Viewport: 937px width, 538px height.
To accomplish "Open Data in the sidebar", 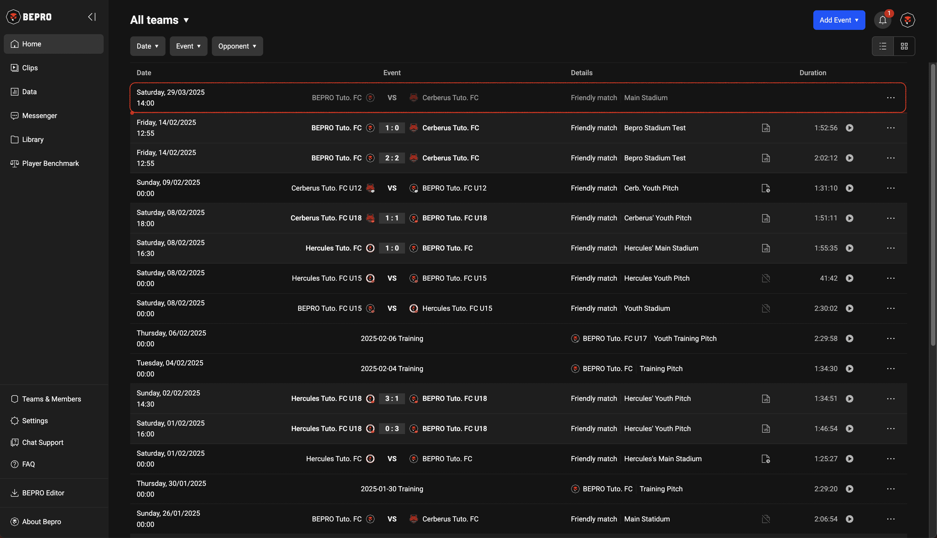I will click(x=53, y=92).
